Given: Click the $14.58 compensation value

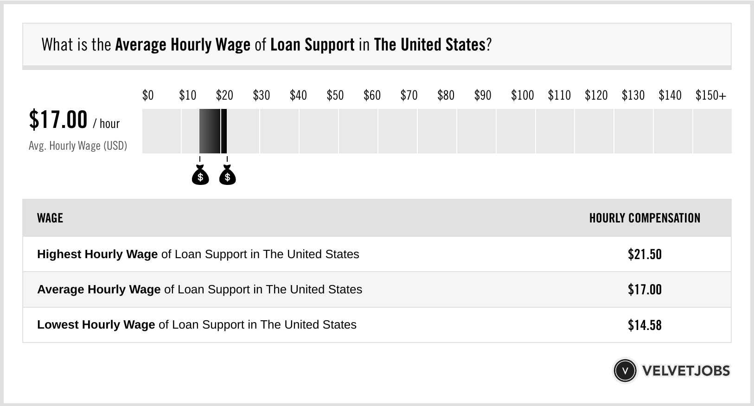Looking at the screenshot, I should 645,325.
